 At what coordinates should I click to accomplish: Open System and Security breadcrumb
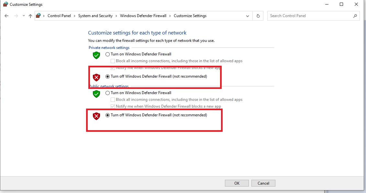coord(95,16)
